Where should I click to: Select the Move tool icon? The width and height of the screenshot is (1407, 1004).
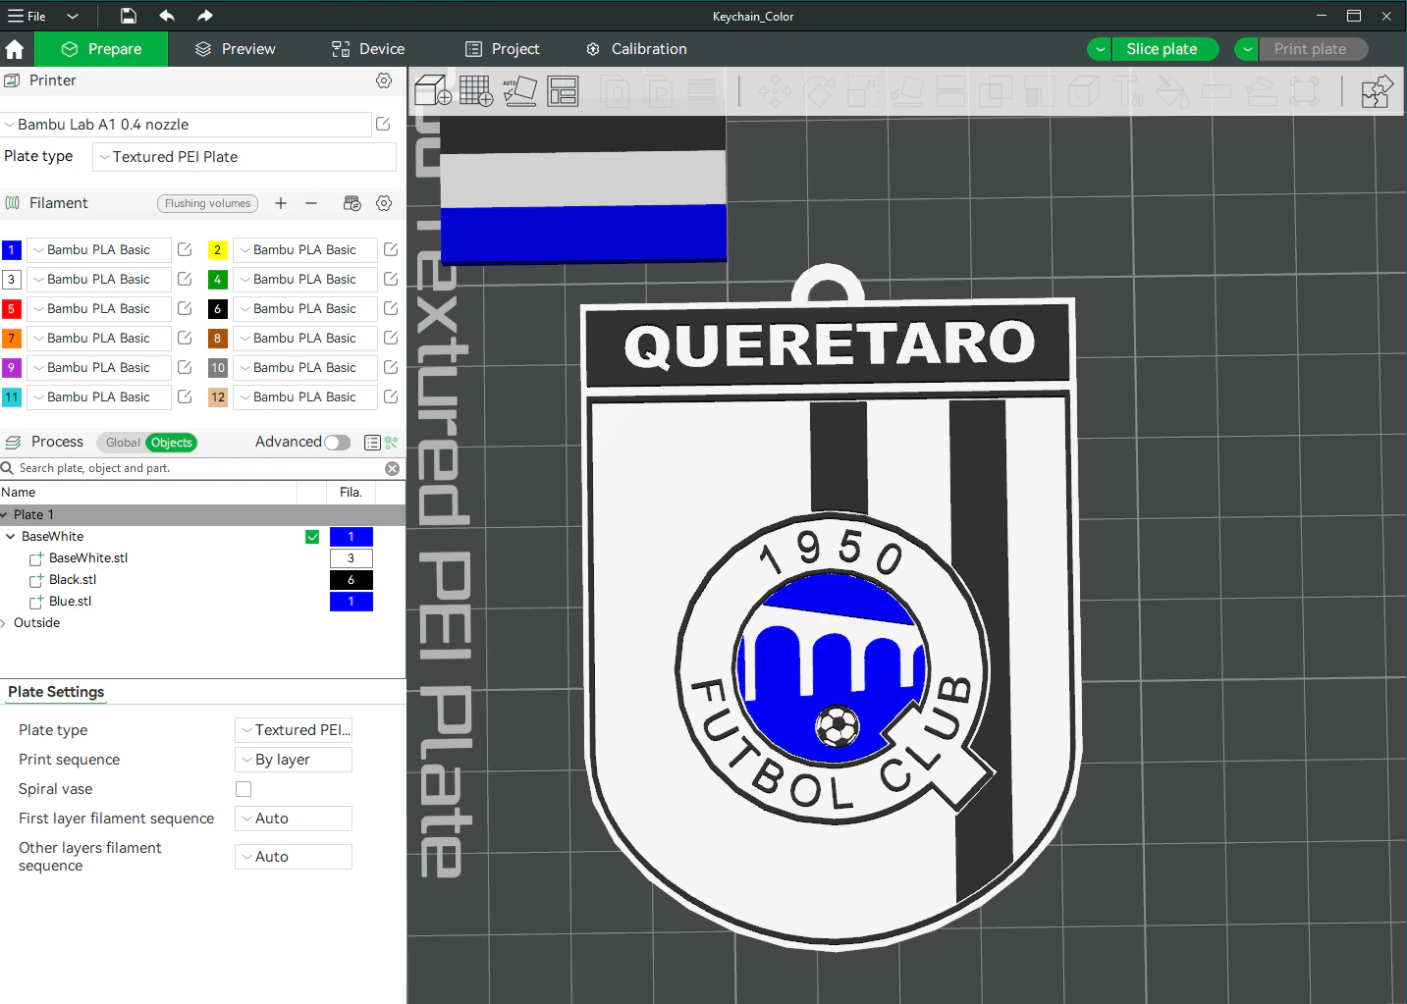click(x=774, y=92)
